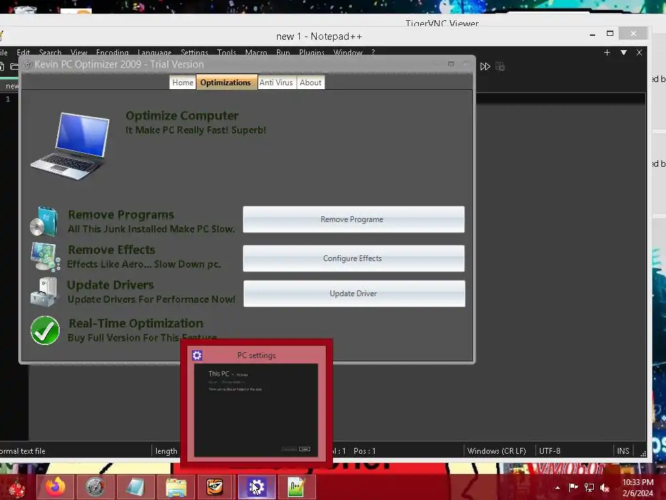The height and width of the screenshot is (500, 666).
Task: Open Notepad++ Tools menu
Action: [226, 52]
